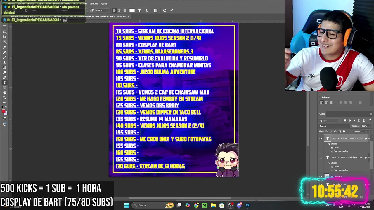Lock image pixels brush icon
Viewport: 374px width, 210px height.
(x=331, y=131)
